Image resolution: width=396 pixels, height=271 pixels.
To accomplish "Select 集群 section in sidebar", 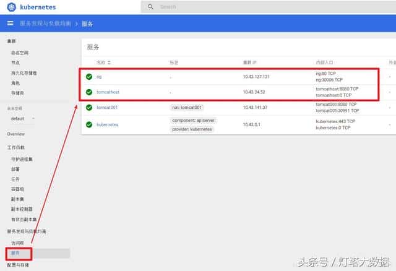I will (x=11, y=41).
